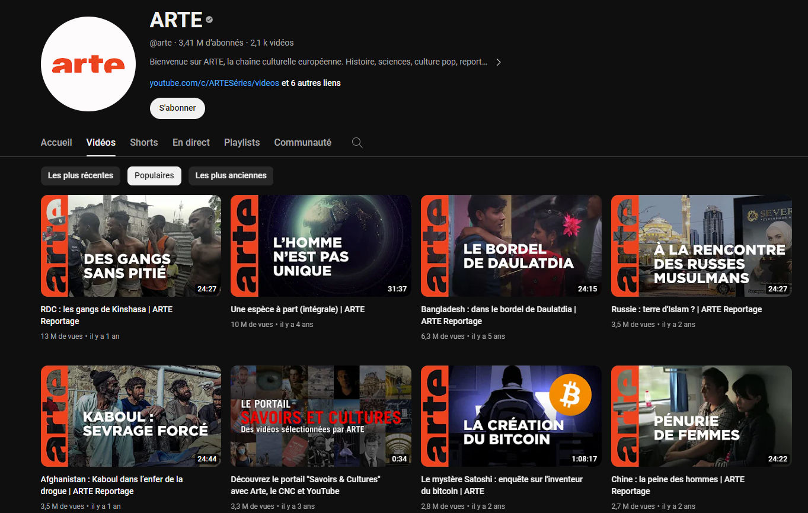The height and width of the screenshot is (513, 808).
Task: Click '2,8 M de vues' metadata text
Action: (x=443, y=506)
